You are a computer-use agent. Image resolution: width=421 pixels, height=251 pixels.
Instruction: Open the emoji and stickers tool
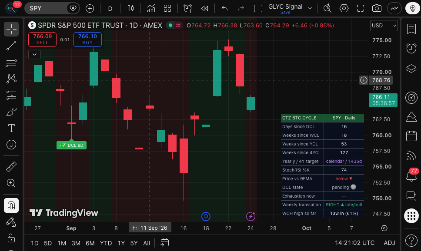11,145
